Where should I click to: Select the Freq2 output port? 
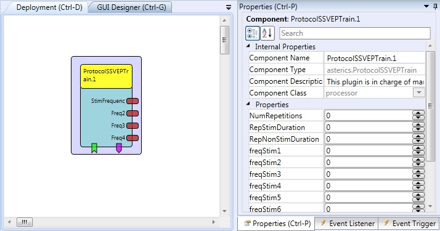click(132, 113)
